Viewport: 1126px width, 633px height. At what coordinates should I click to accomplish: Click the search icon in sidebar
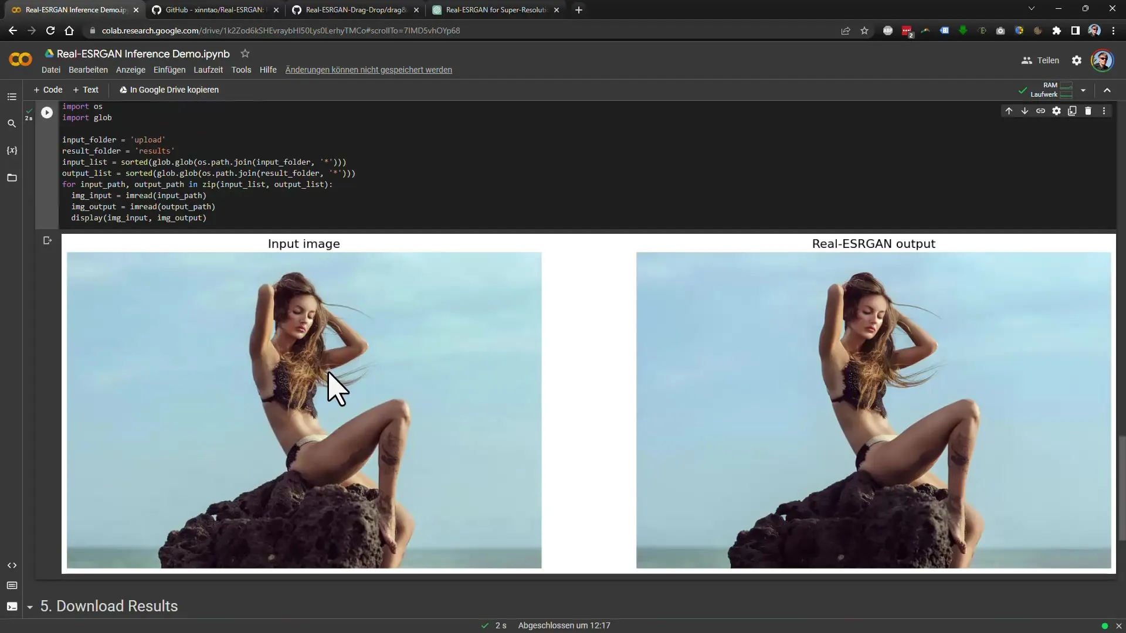[x=11, y=123]
